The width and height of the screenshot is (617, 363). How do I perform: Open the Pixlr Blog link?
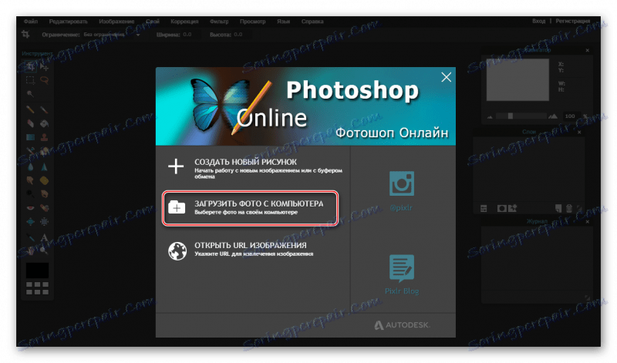click(402, 274)
